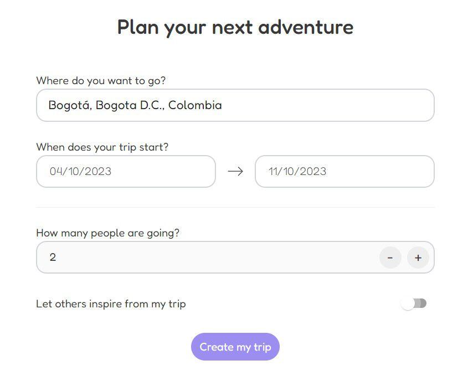The height and width of the screenshot is (386, 468).
Task: Click the word Colombia in the destination
Action: pyautogui.click(x=195, y=105)
